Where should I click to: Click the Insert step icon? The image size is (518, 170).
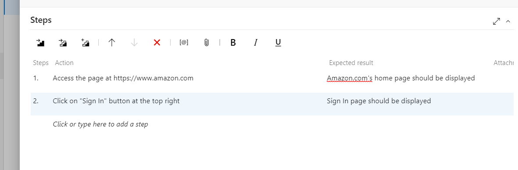[x=40, y=43]
